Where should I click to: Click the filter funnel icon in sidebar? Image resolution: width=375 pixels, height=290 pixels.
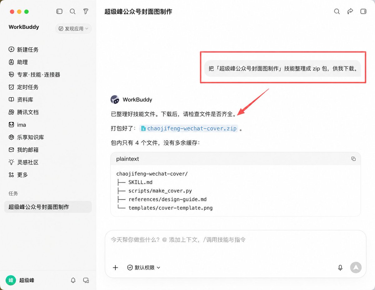pos(86,11)
